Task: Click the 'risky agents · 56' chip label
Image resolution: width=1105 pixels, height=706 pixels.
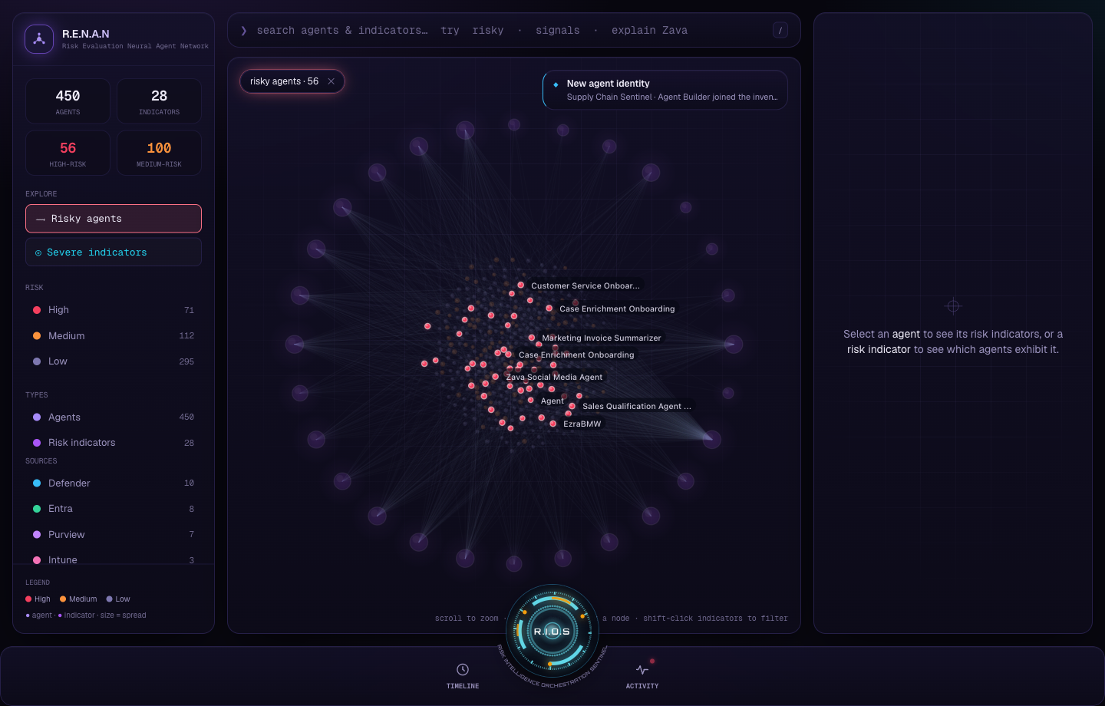Action: click(284, 81)
